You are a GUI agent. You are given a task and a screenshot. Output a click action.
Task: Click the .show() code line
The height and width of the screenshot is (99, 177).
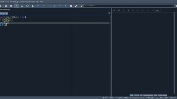(4, 25)
